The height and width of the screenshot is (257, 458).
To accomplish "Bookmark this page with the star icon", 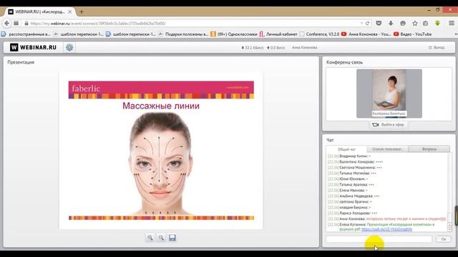I will [415, 24].
